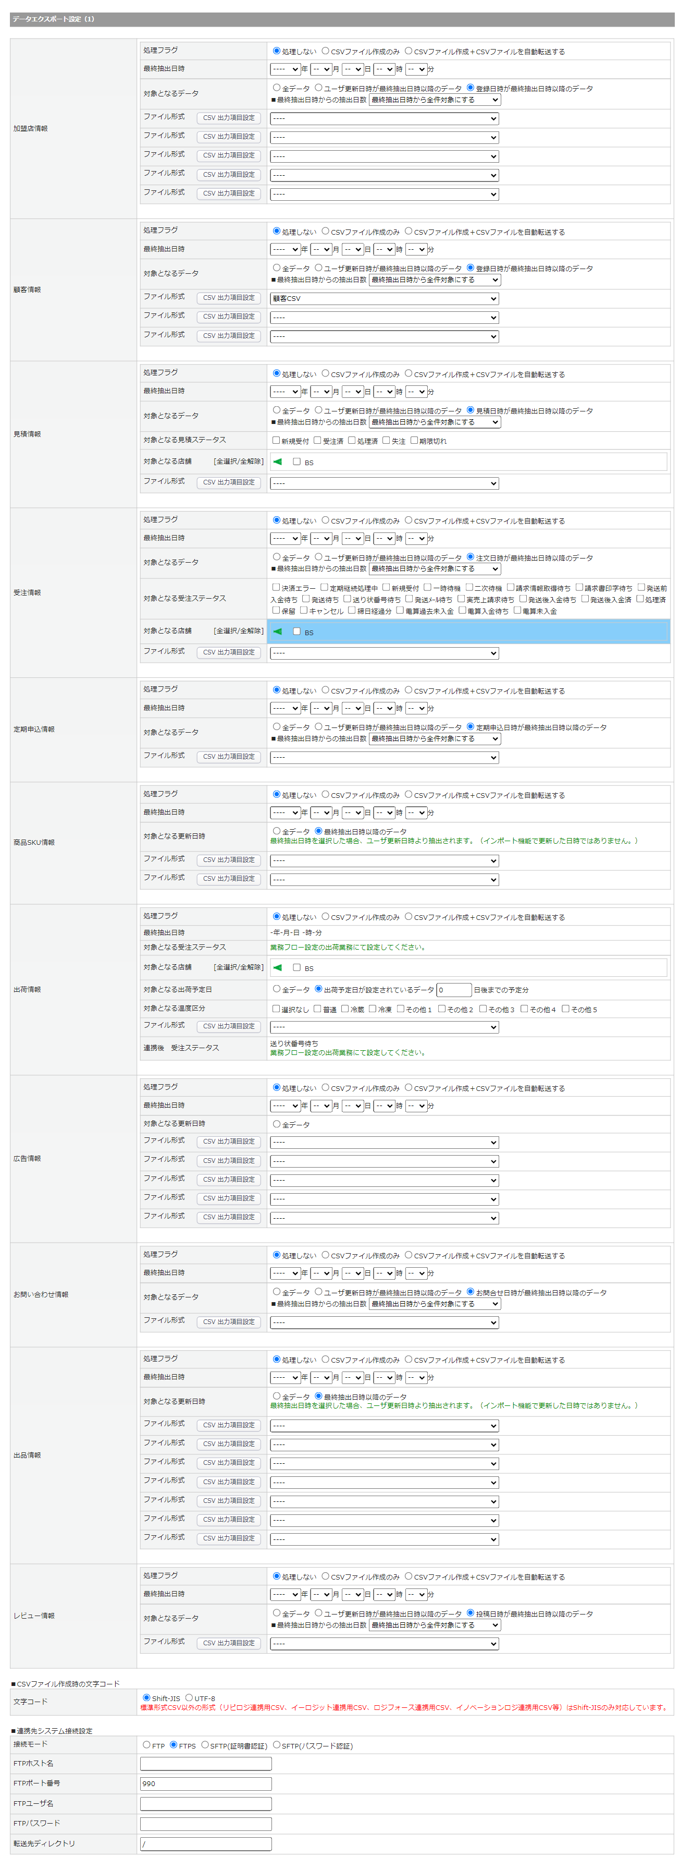Viewport: 680px width, 1857px height.
Task: Check the BS store checkbox under 受注情報
Action: click(296, 632)
